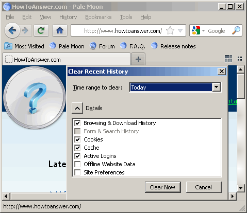Screen dimensions: 247x213
Task: Open the Home page button
Action: [x=60, y=30]
